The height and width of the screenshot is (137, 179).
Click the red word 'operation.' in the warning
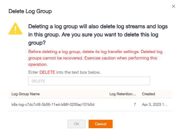click(38, 65)
